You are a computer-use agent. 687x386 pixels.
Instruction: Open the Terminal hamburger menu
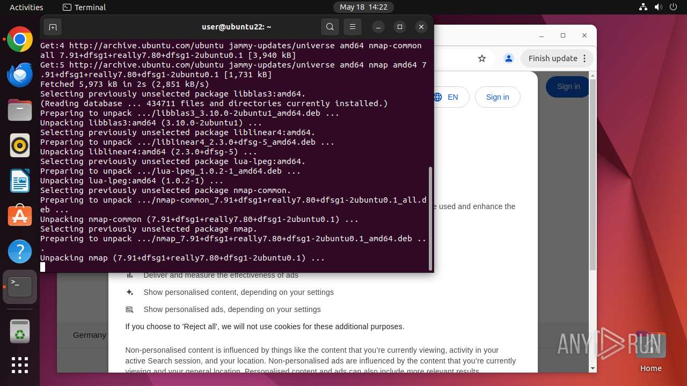point(353,27)
